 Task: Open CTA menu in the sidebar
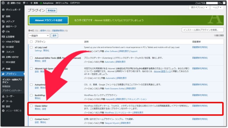6,32
